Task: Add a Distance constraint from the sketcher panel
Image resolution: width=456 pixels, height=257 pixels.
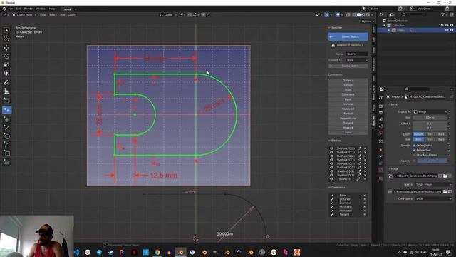Action: click(348, 80)
